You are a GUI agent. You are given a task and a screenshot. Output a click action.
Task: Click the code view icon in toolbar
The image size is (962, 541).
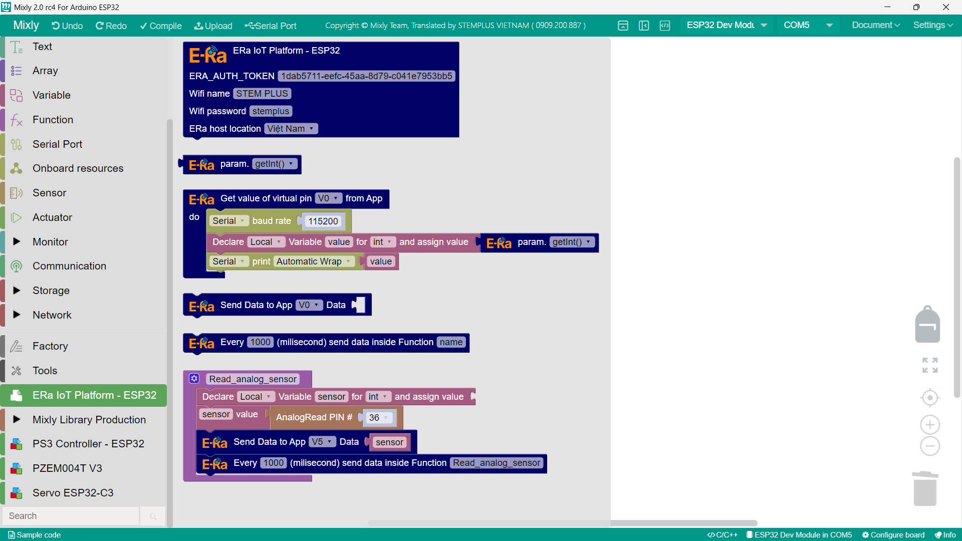[x=665, y=26]
